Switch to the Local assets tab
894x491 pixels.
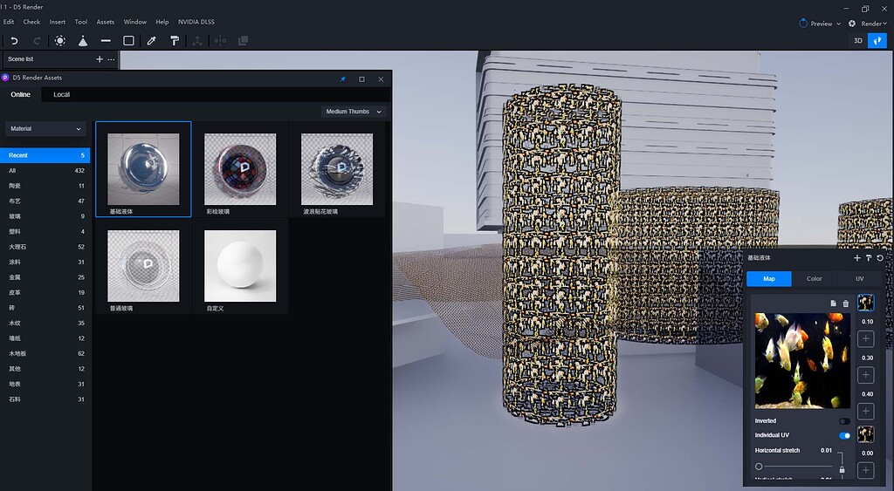62,94
